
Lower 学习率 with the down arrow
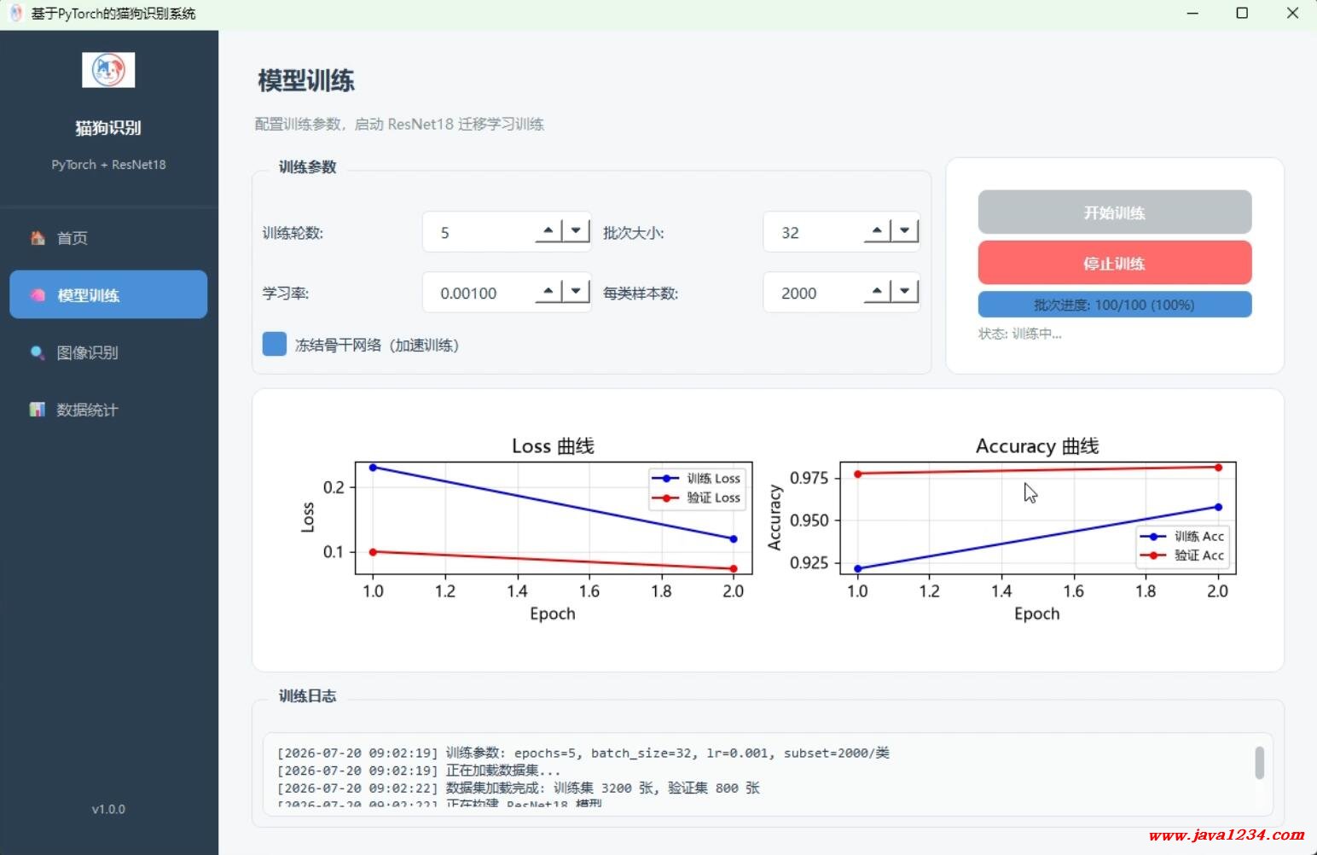pyautogui.click(x=577, y=291)
